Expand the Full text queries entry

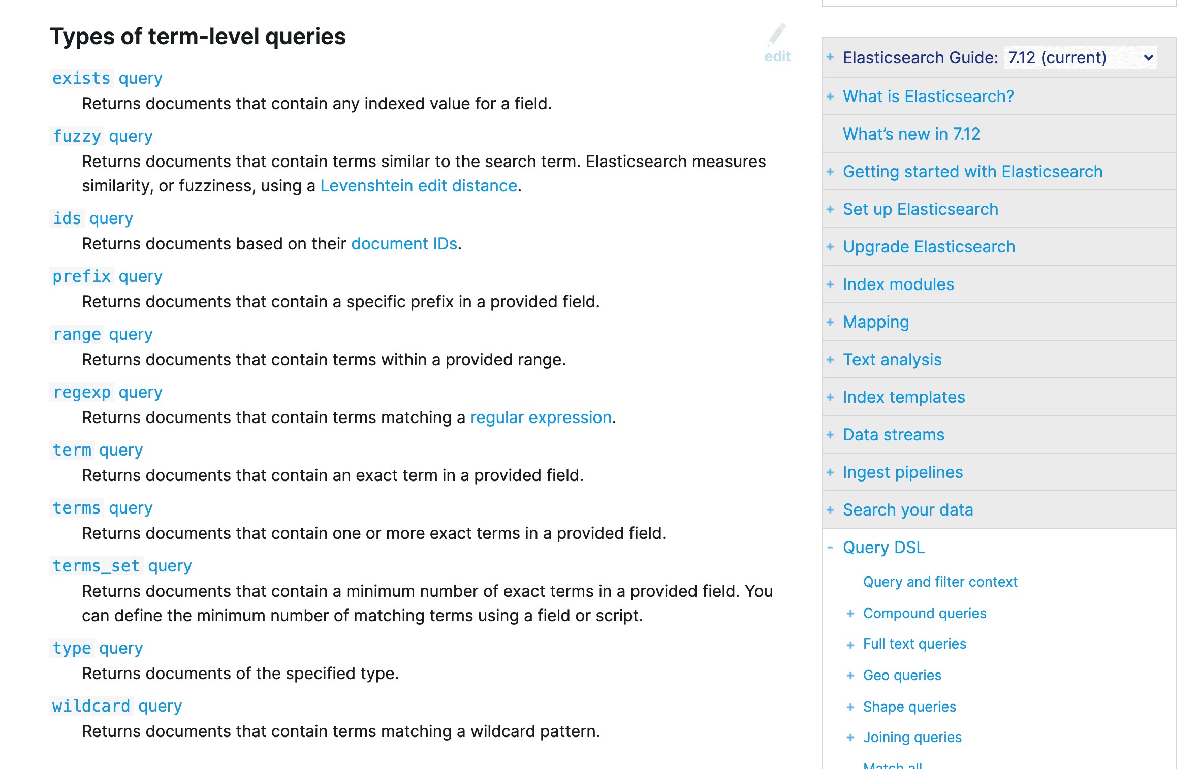coord(850,644)
